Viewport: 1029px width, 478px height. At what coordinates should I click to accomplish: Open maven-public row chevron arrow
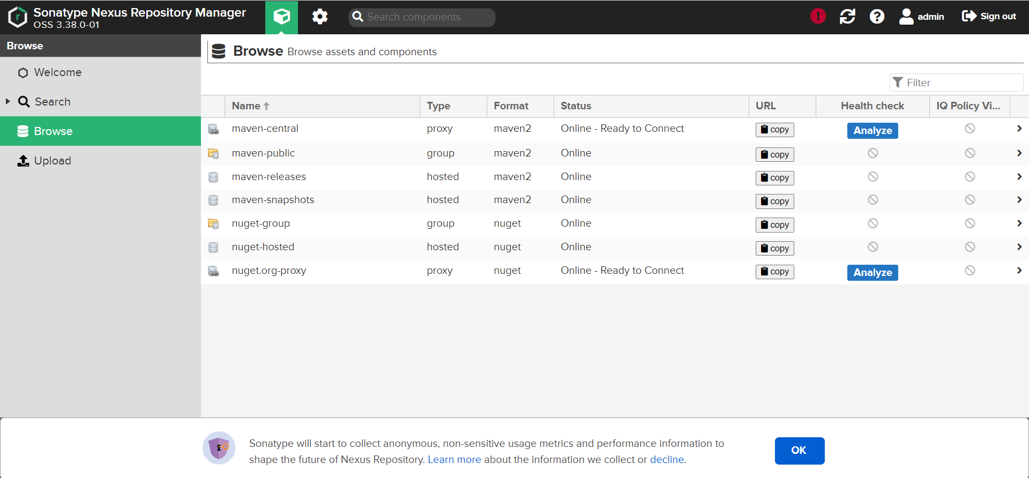click(1019, 153)
